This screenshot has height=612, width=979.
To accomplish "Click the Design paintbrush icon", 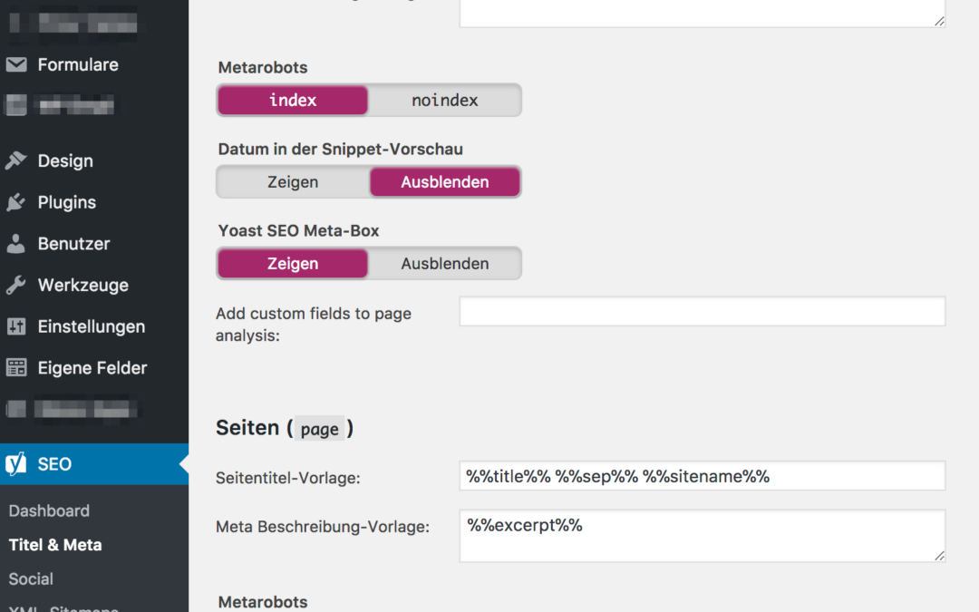I will 16,161.
